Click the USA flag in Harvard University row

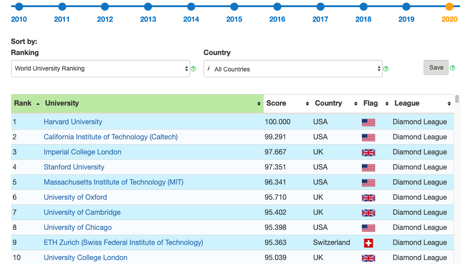pos(369,122)
